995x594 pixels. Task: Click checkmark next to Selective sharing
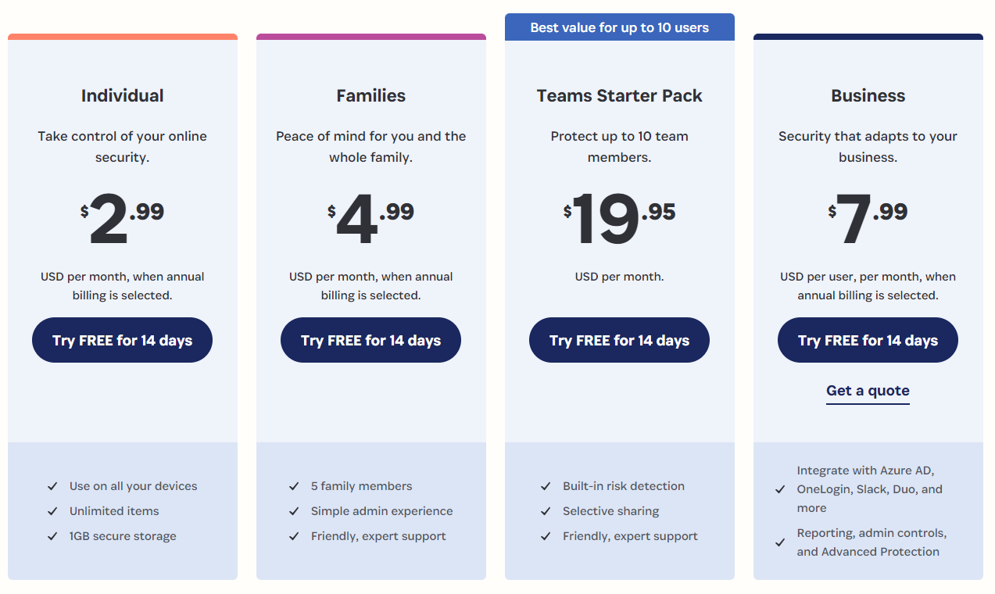click(x=546, y=511)
